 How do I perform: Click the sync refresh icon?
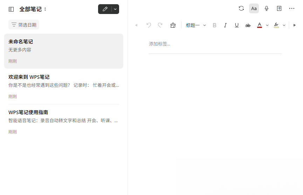tap(241, 8)
